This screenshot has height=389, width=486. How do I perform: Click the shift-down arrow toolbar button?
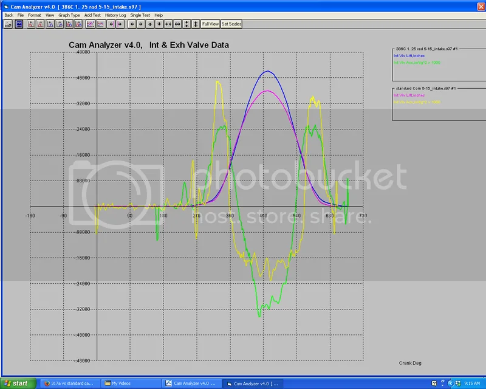point(159,24)
